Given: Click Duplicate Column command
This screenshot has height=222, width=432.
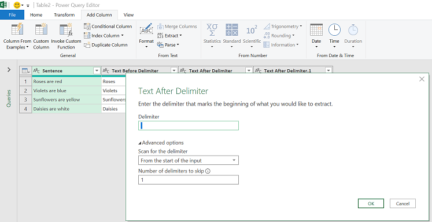Looking at the screenshot, I should click(106, 45).
